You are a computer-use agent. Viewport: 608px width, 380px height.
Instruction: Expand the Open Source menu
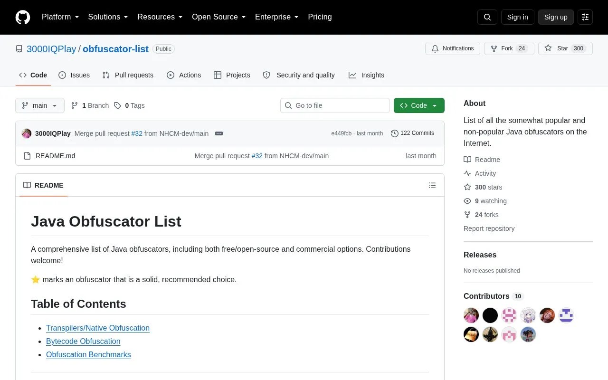pyautogui.click(x=219, y=17)
